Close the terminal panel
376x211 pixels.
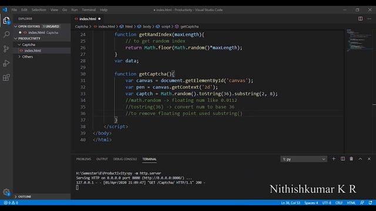(x=369, y=159)
